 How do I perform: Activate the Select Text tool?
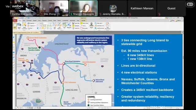19,26
